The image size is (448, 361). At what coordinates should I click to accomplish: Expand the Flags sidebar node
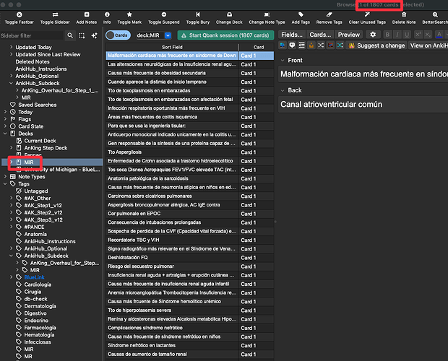point(5,119)
